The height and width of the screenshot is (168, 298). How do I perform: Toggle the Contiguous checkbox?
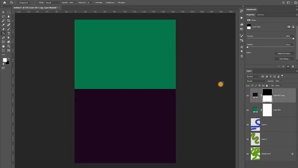[105, 3]
